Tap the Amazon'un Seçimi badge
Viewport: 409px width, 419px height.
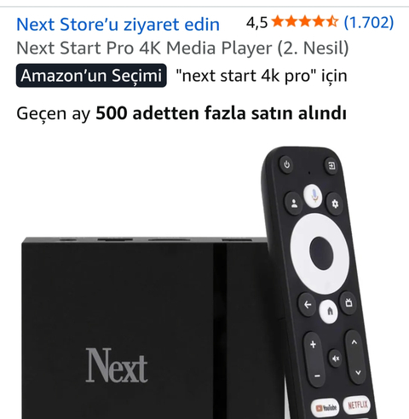91,76
